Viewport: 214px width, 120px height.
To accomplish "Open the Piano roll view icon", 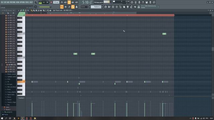I will (109, 7).
